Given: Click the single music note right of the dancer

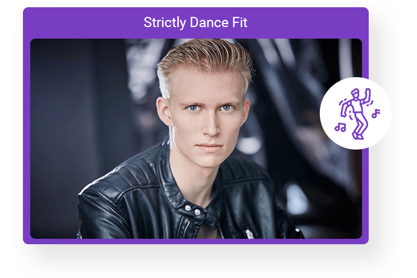Looking at the screenshot, I should 376,113.
